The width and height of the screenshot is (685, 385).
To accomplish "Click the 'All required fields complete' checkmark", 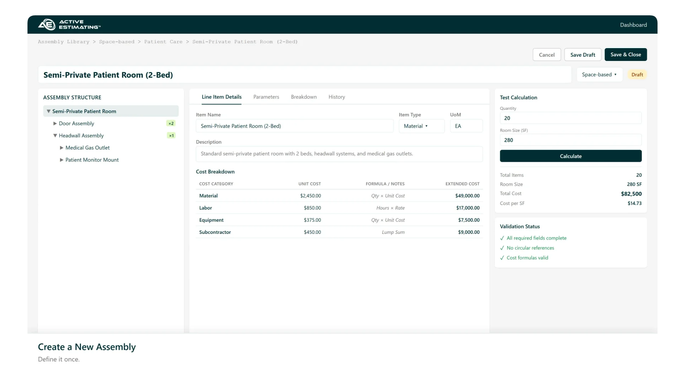I will [x=502, y=238].
